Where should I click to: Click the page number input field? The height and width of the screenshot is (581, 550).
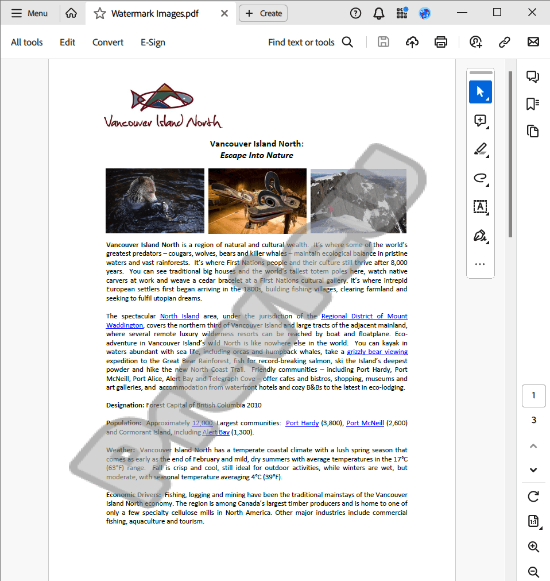click(x=533, y=395)
